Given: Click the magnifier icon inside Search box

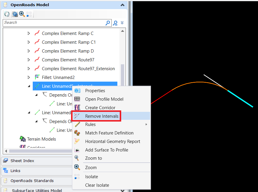Looking at the screenshot, I should (108, 23).
